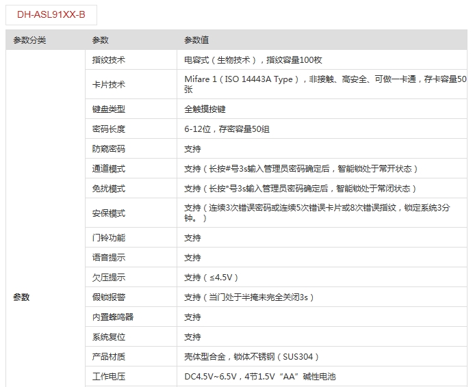Select the 密码长度 parameter cell

(x=131, y=129)
